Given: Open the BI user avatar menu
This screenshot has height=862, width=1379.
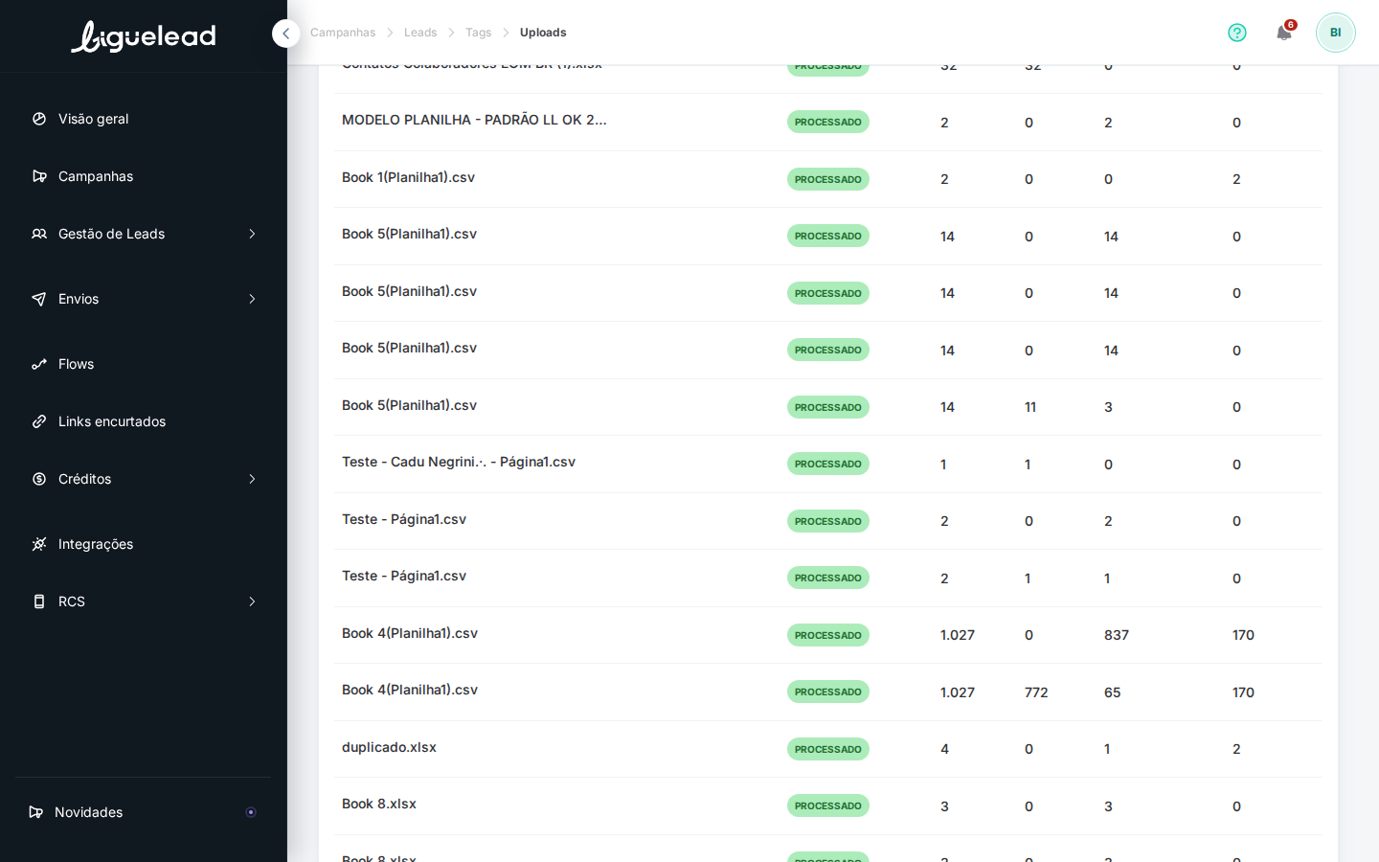Looking at the screenshot, I should (1336, 33).
